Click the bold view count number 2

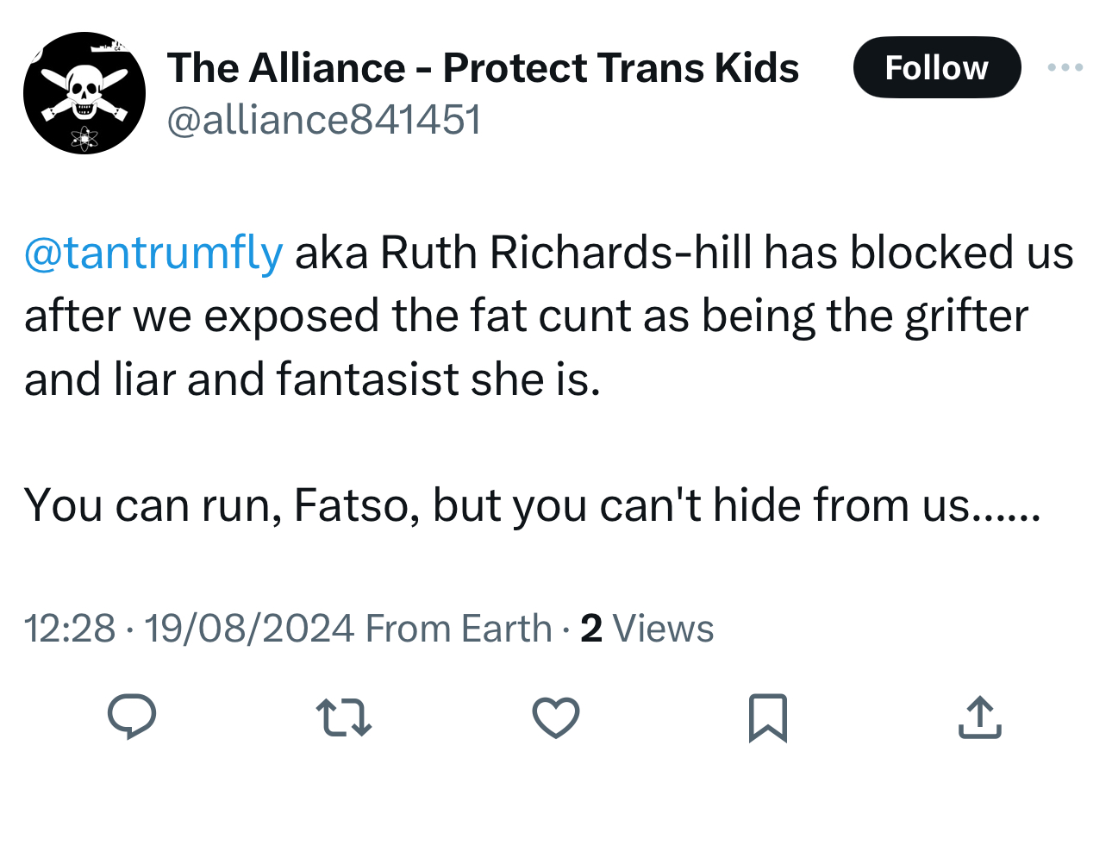590,628
